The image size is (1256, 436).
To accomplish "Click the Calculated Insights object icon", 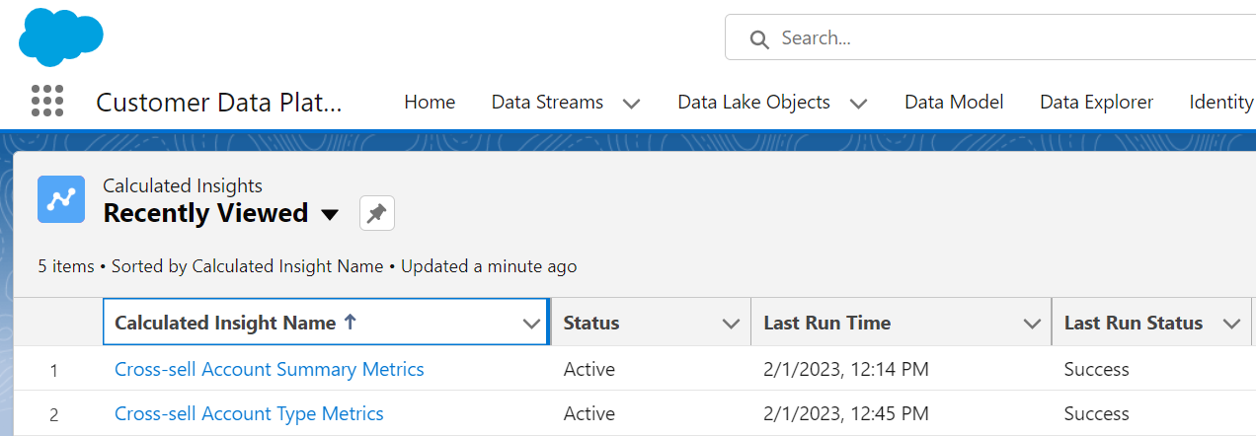I will (61, 199).
